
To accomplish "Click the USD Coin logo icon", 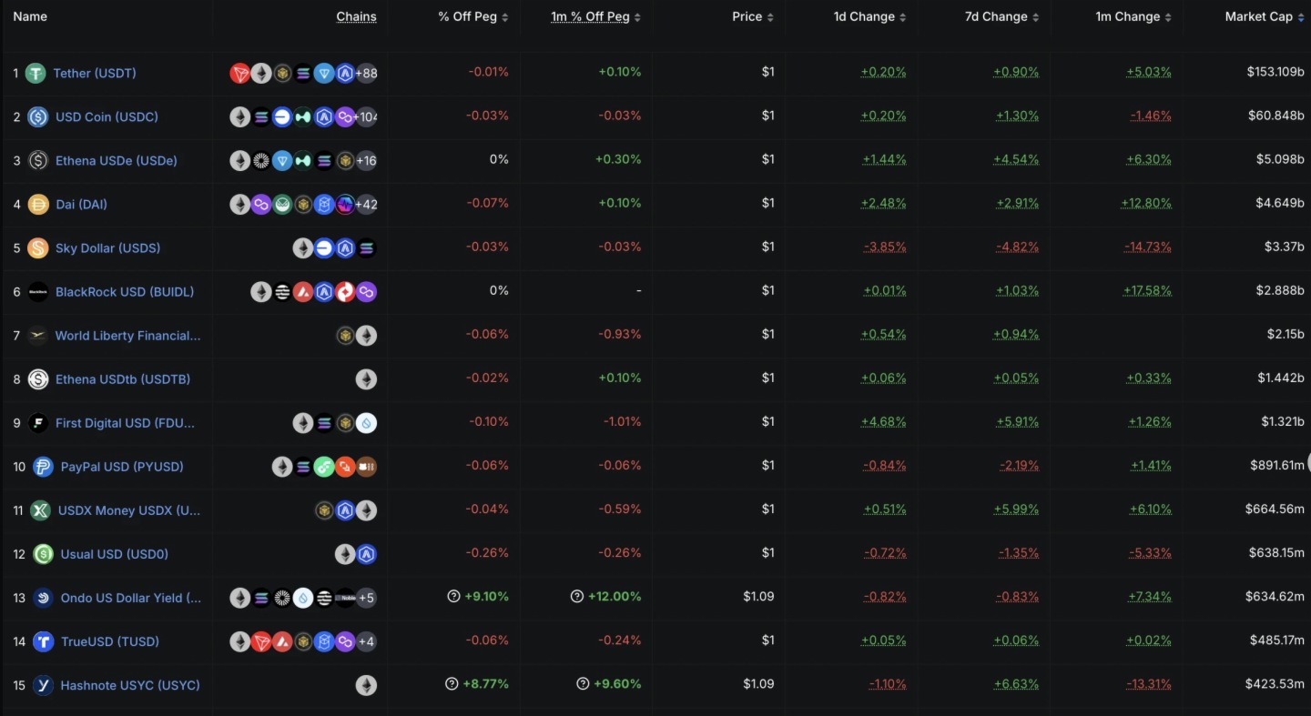I will (x=37, y=117).
